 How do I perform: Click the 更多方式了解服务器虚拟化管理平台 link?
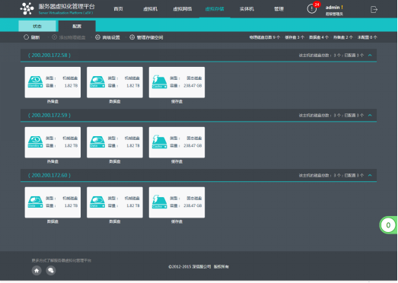tap(61, 260)
